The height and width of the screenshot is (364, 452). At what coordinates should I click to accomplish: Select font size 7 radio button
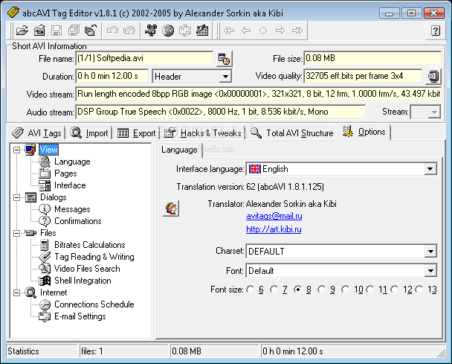pos(274,290)
